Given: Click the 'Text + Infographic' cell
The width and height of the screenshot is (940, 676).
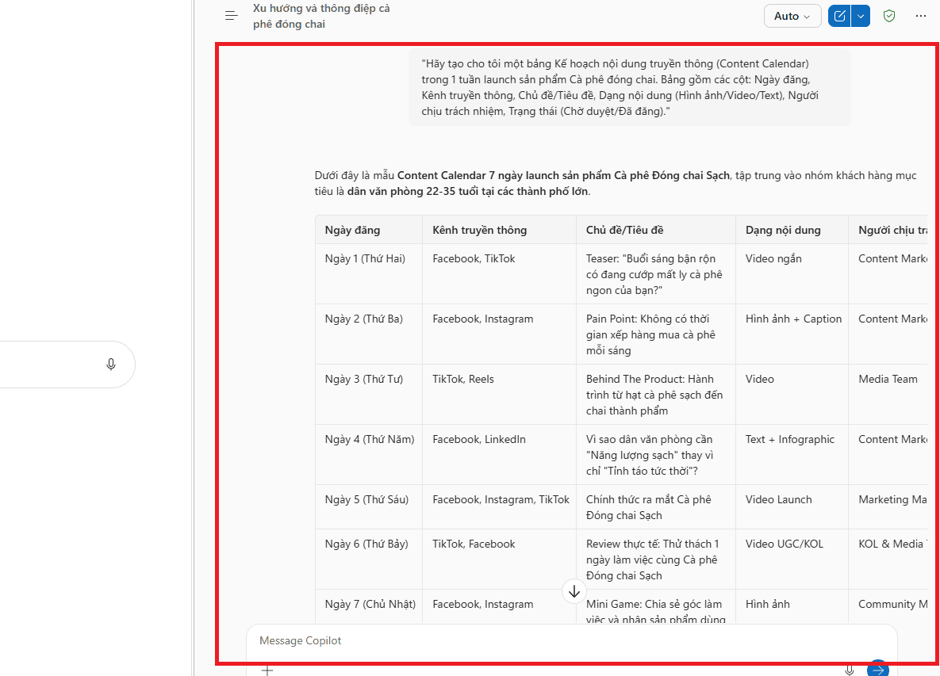Looking at the screenshot, I should coord(792,454).
